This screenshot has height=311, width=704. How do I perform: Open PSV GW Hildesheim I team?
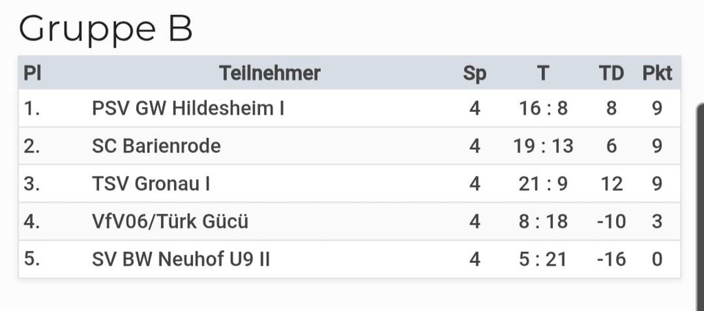click(188, 108)
